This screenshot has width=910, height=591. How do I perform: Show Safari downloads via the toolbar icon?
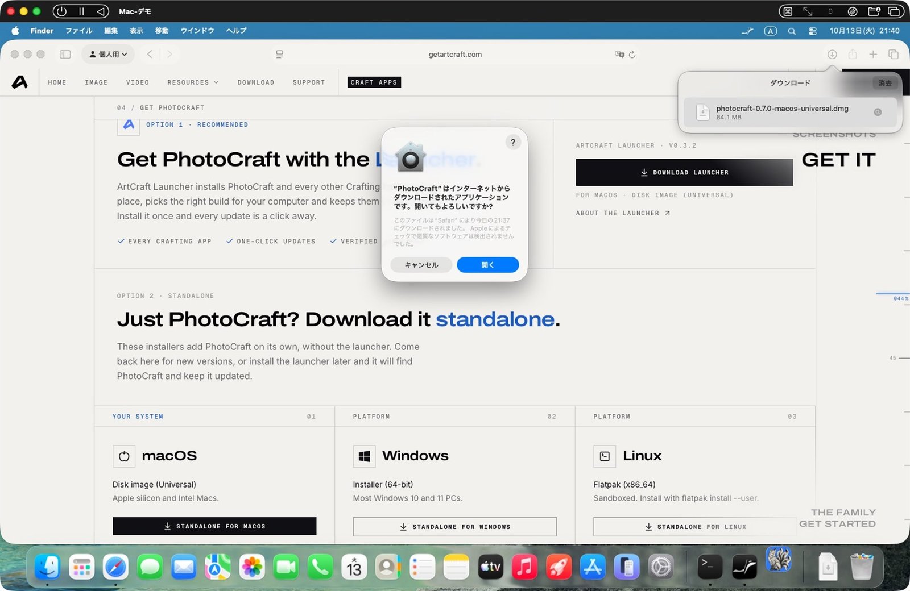point(832,54)
